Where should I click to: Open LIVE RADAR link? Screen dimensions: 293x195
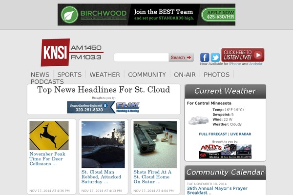tap(241, 134)
